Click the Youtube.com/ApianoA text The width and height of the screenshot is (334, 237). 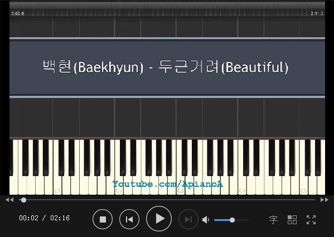coord(168,184)
